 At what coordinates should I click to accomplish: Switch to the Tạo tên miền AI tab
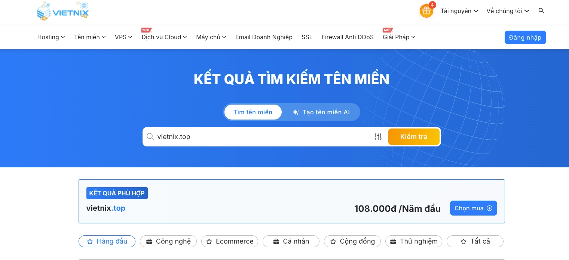pos(321,112)
